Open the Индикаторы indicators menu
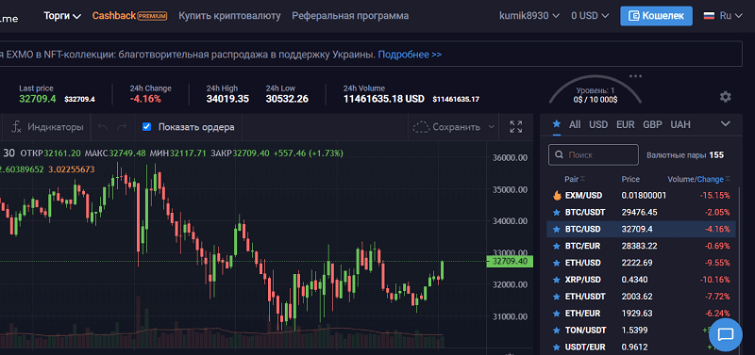 47,127
